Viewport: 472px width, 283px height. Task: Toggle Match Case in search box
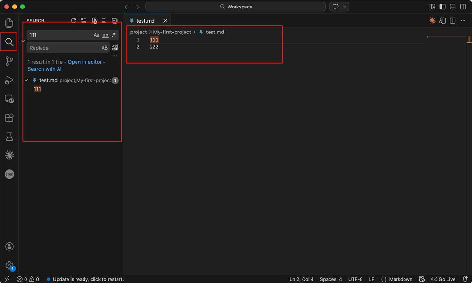97,35
